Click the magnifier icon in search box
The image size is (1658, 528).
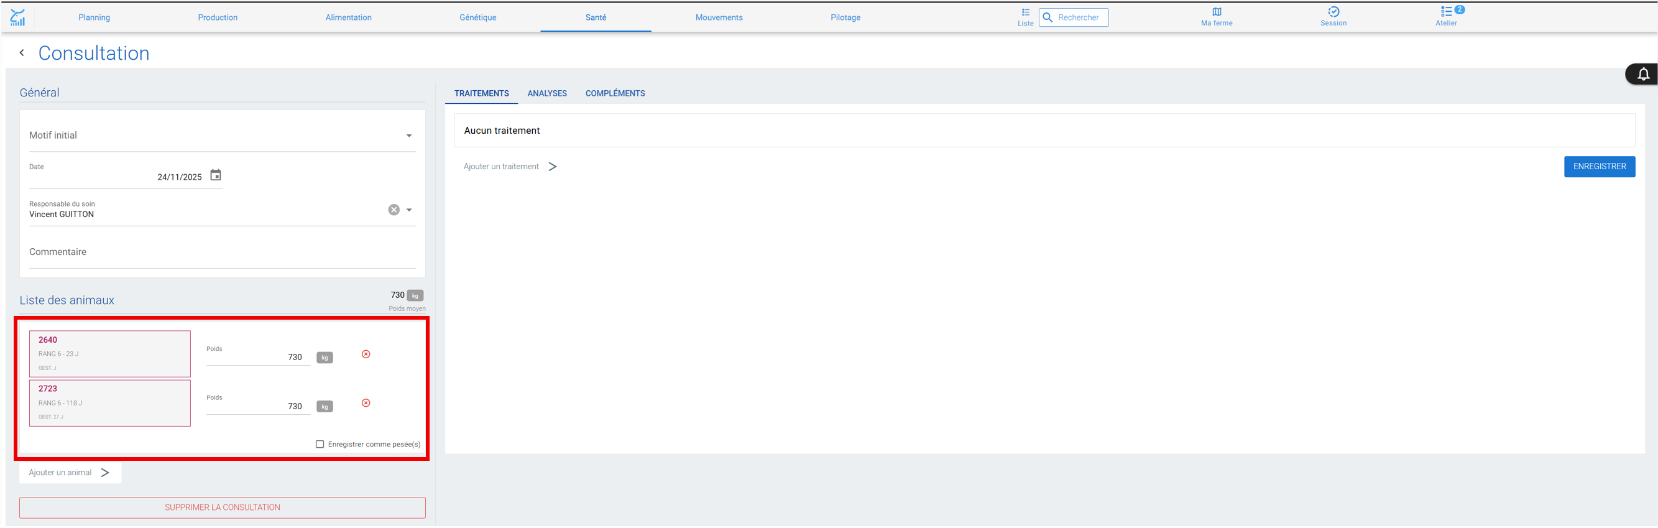pyautogui.click(x=1047, y=17)
